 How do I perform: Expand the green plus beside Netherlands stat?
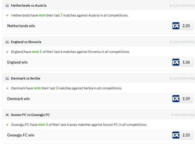7,15
